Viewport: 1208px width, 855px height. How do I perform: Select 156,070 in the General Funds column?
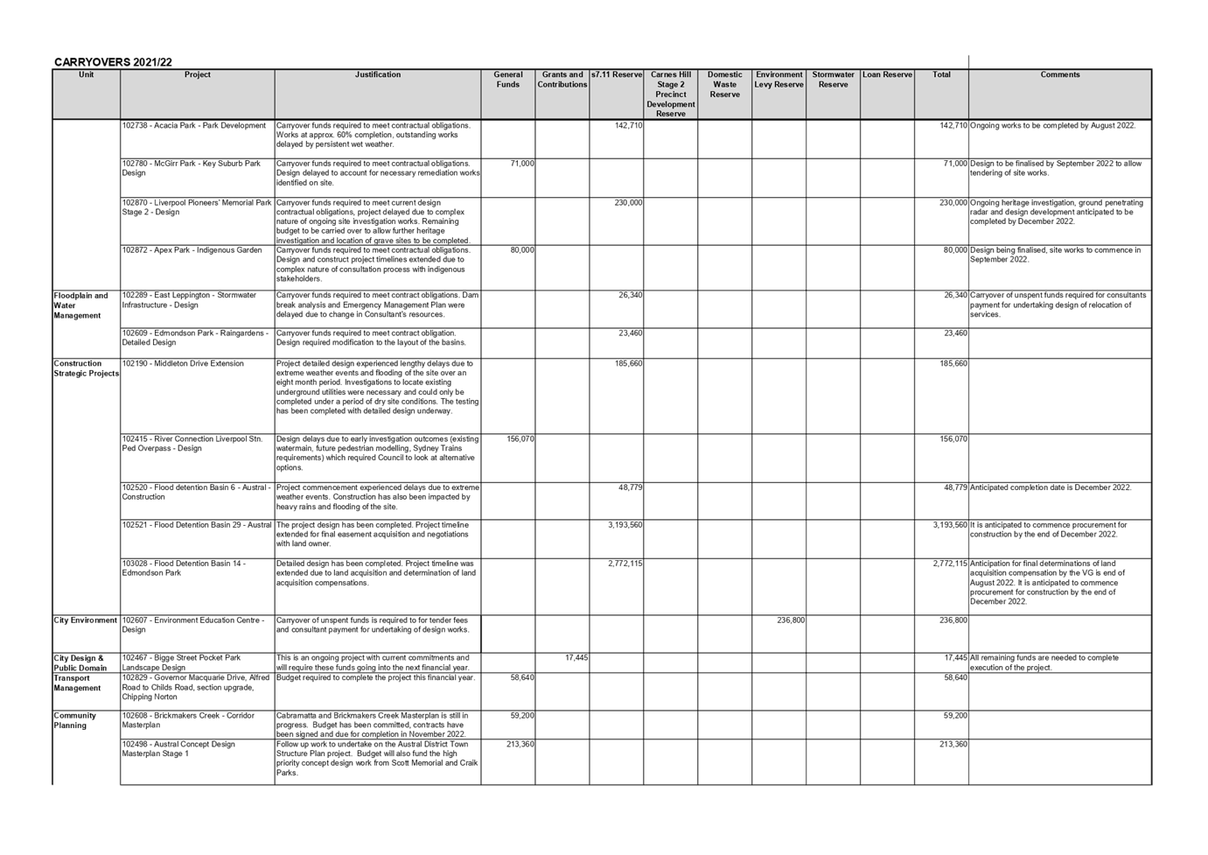(520, 439)
